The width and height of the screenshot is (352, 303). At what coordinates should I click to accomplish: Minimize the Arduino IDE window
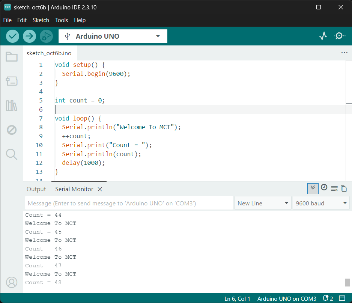coord(297,7)
